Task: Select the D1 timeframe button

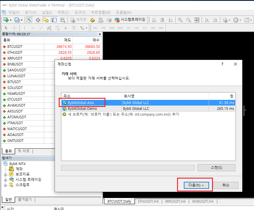Action: click(x=145, y=28)
